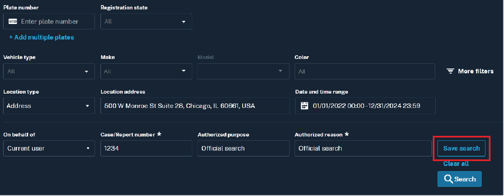Click the Color filter field
Screen dimensions: 504x196
point(365,71)
